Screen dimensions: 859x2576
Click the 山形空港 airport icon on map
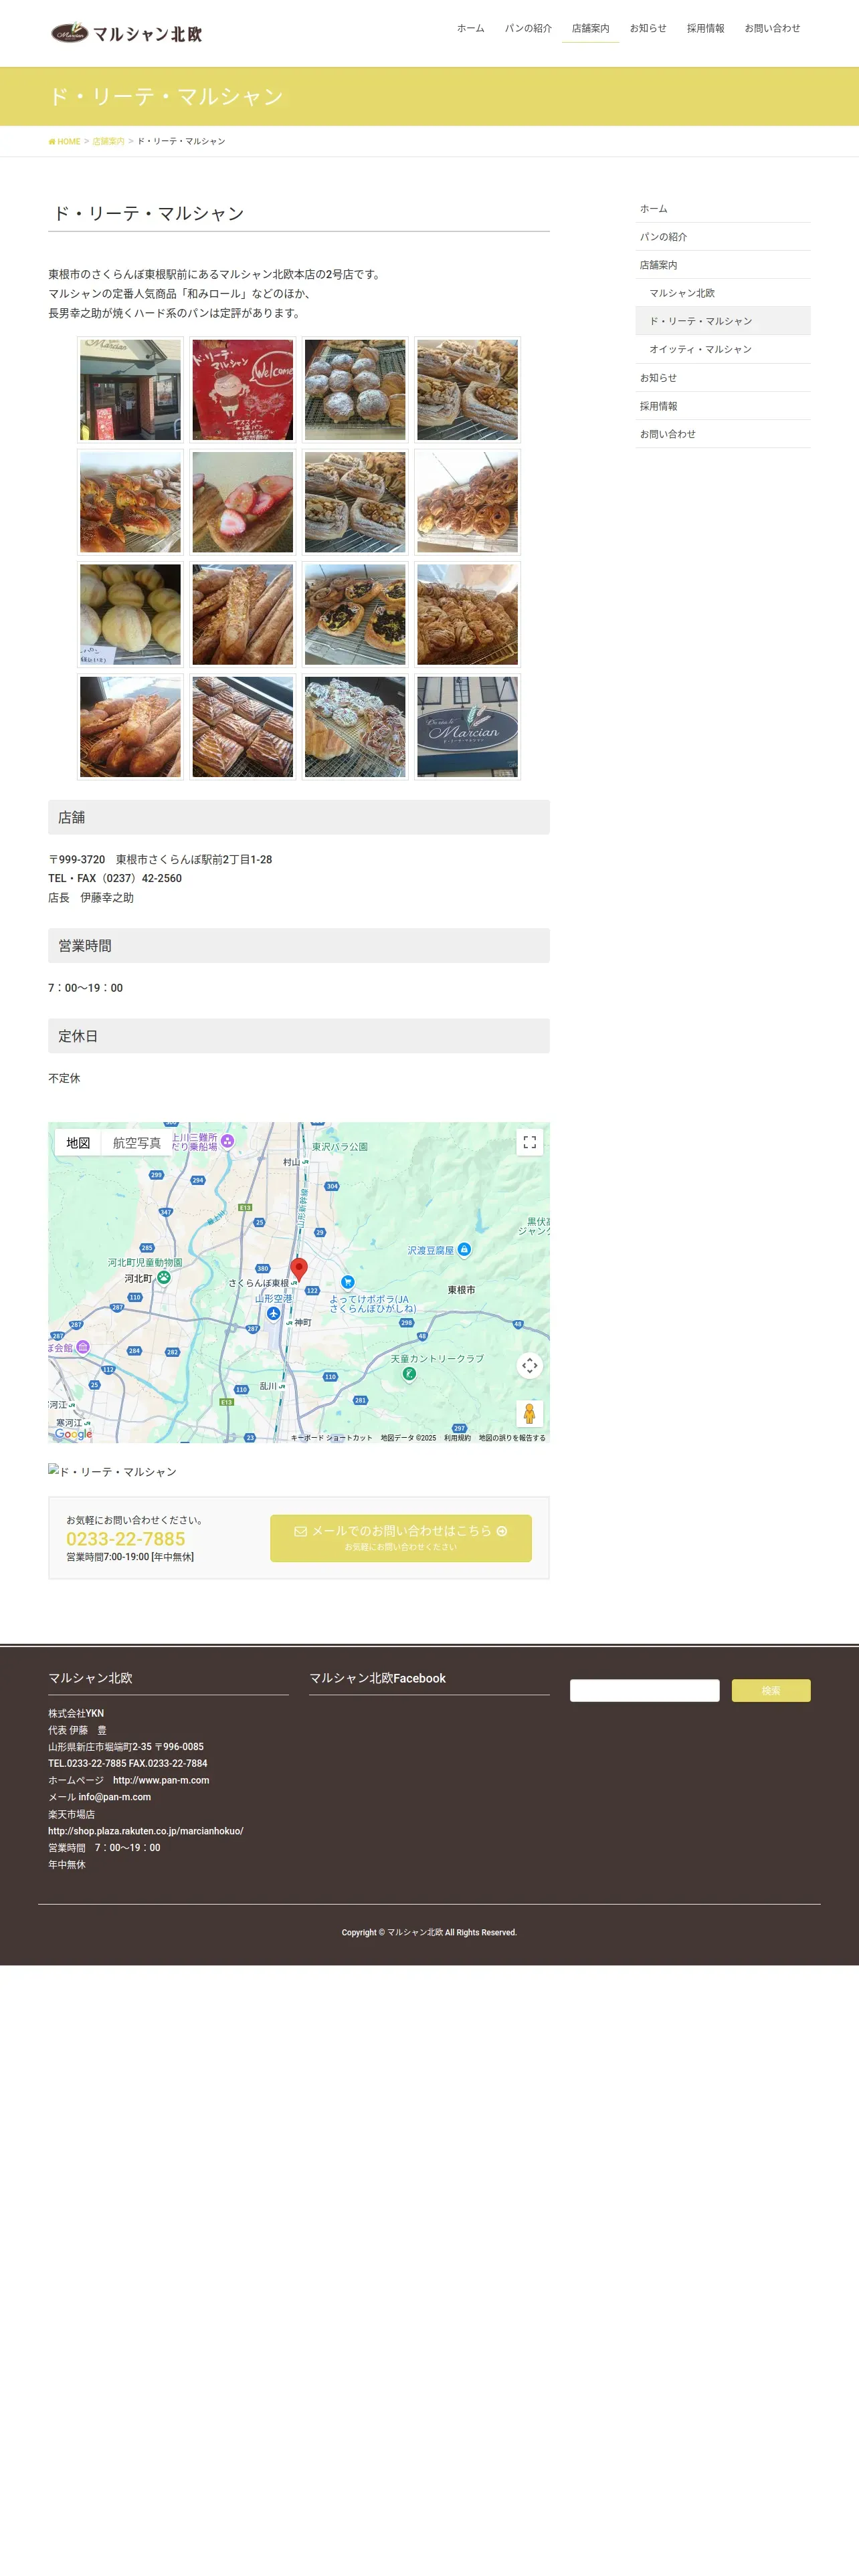click(x=273, y=1313)
